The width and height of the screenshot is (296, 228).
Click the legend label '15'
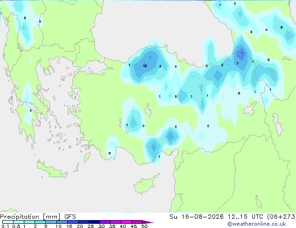tap(69, 226)
